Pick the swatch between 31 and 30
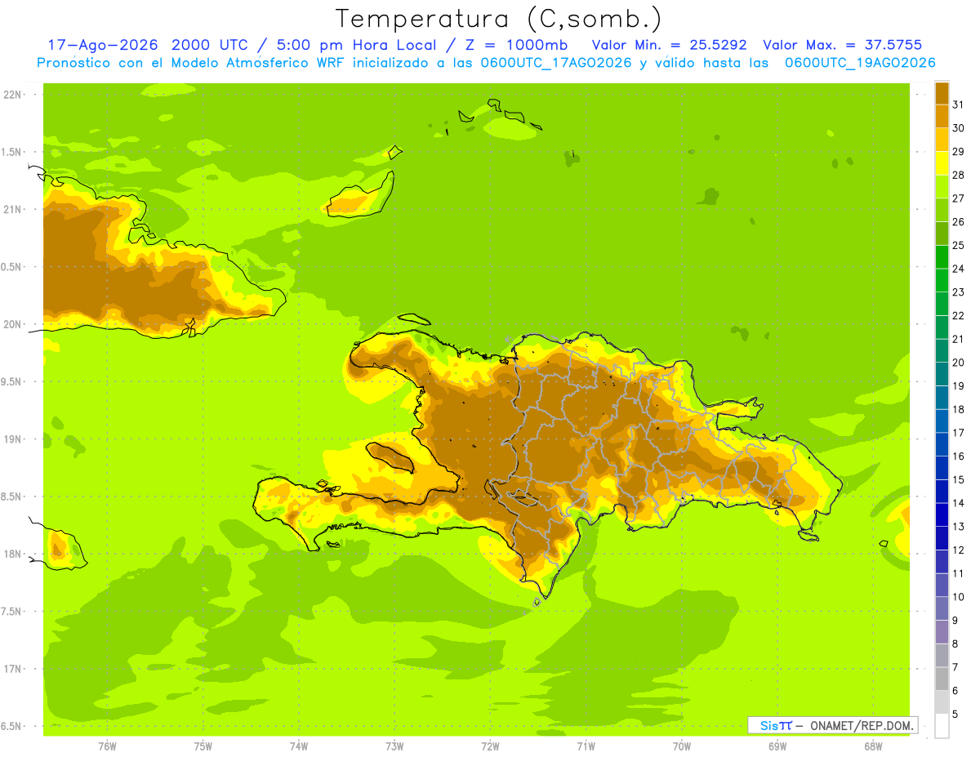Viewport: 980px width, 757px height. click(942, 117)
